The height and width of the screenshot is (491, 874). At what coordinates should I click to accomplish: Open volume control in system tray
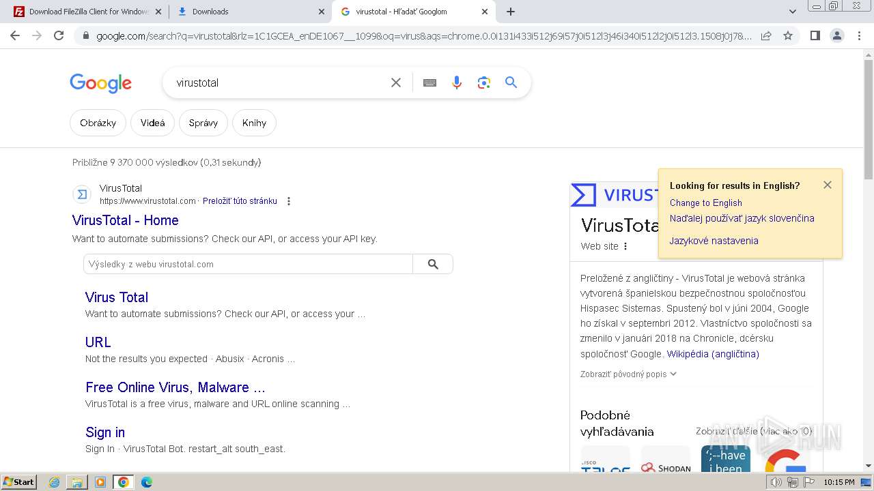(x=776, y=482)
